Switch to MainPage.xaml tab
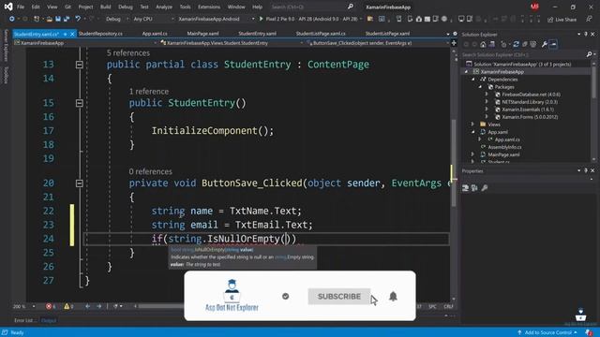 [x=202, y=34]
